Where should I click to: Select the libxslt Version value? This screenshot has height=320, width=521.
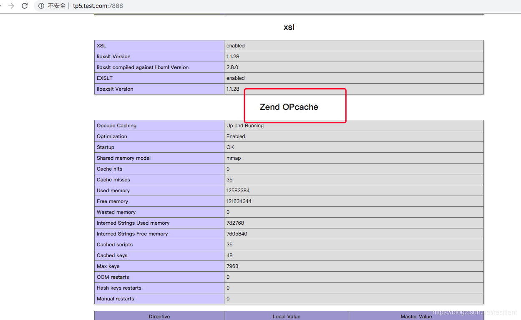pos(233,57)
